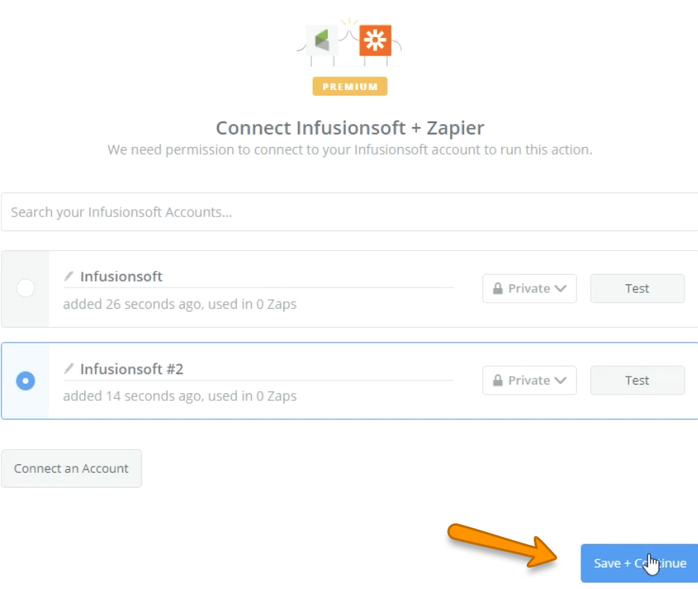
Task: Select the Infusionsoft #2 radio button
Action: point(25,381)
